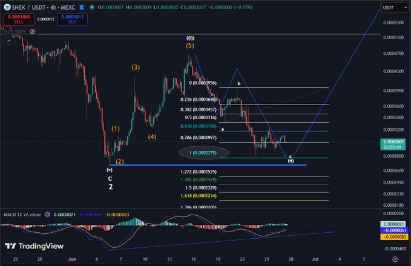Click the blue BUY 0.0003012 button
411x266 pixels.
(x=73, y=19)
